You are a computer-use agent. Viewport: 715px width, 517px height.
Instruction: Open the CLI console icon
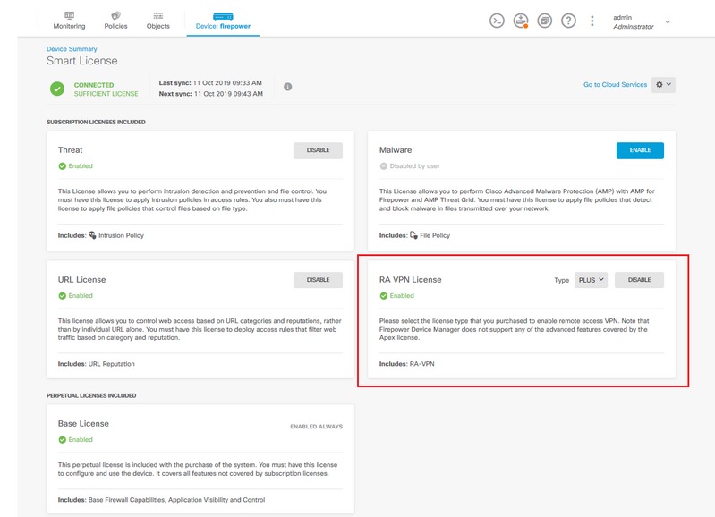tap(497, 21)
